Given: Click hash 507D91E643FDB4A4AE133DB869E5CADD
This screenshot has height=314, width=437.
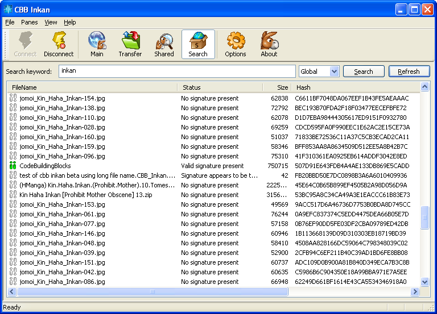Looking at the screenshot, I should click(352, 166).
